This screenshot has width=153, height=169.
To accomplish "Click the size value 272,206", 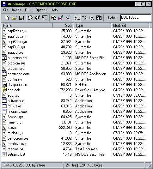I will tap(65, 90).
